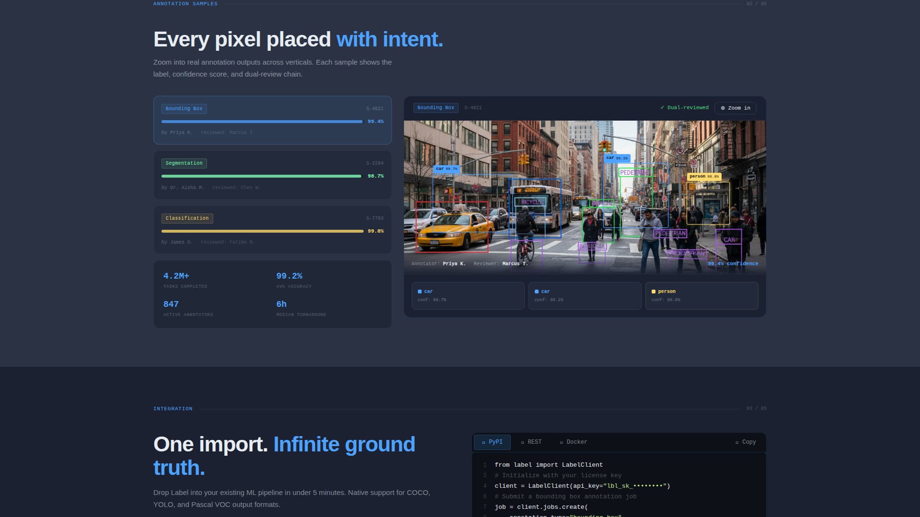Switch to the REST tab
The image size is (920, 517).
coord(531,442)
